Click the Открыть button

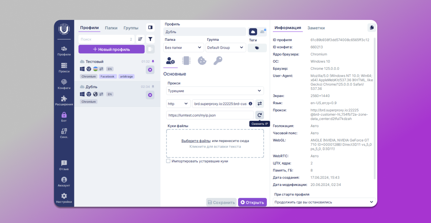click(x=252, y=202)
